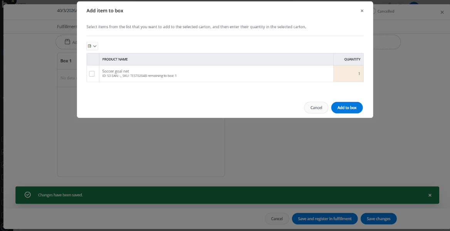Dismiss the green saved notification with its X

(x=430, y=195)
